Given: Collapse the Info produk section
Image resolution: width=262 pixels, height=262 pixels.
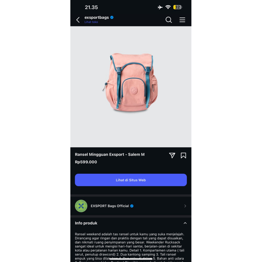Looking at the screenshot, I should coord(185,223).
